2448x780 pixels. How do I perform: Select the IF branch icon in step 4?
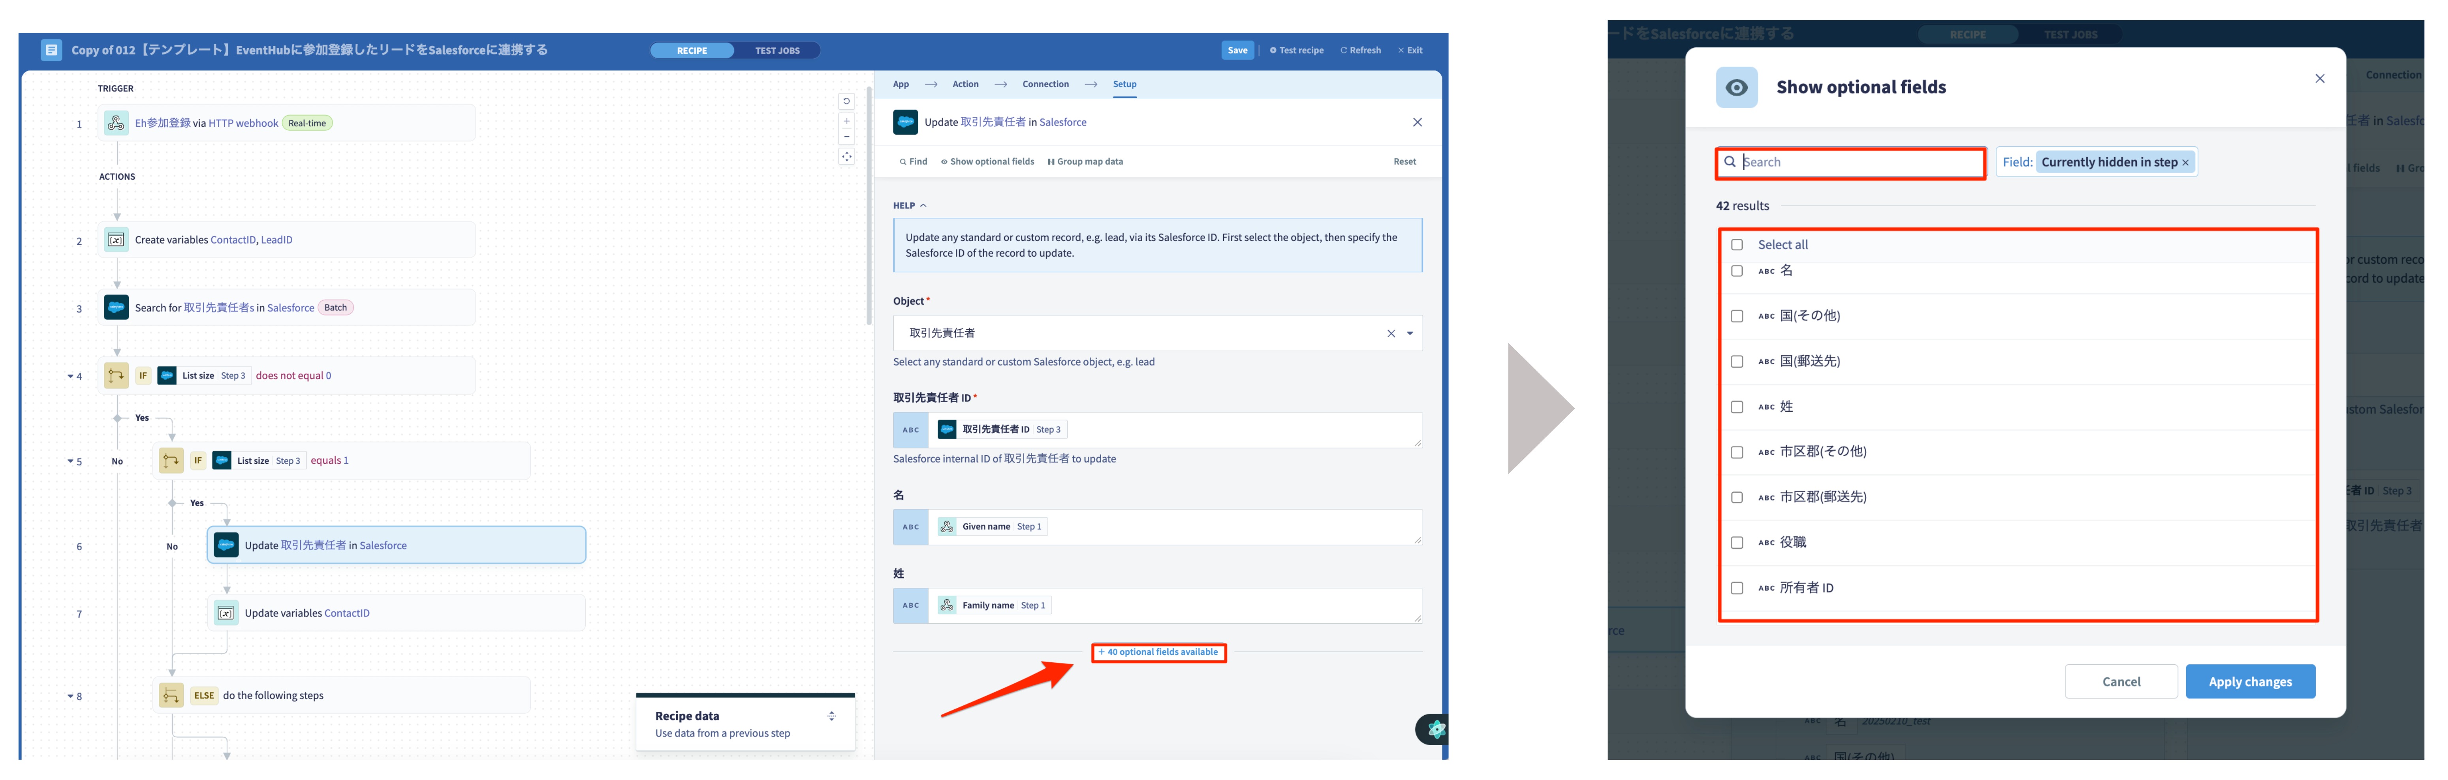point(116,376)
